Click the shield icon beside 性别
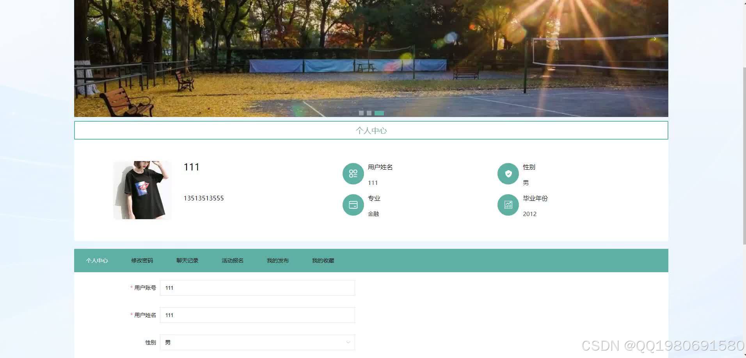Screen dimensions: 746x358 (508, 174)
